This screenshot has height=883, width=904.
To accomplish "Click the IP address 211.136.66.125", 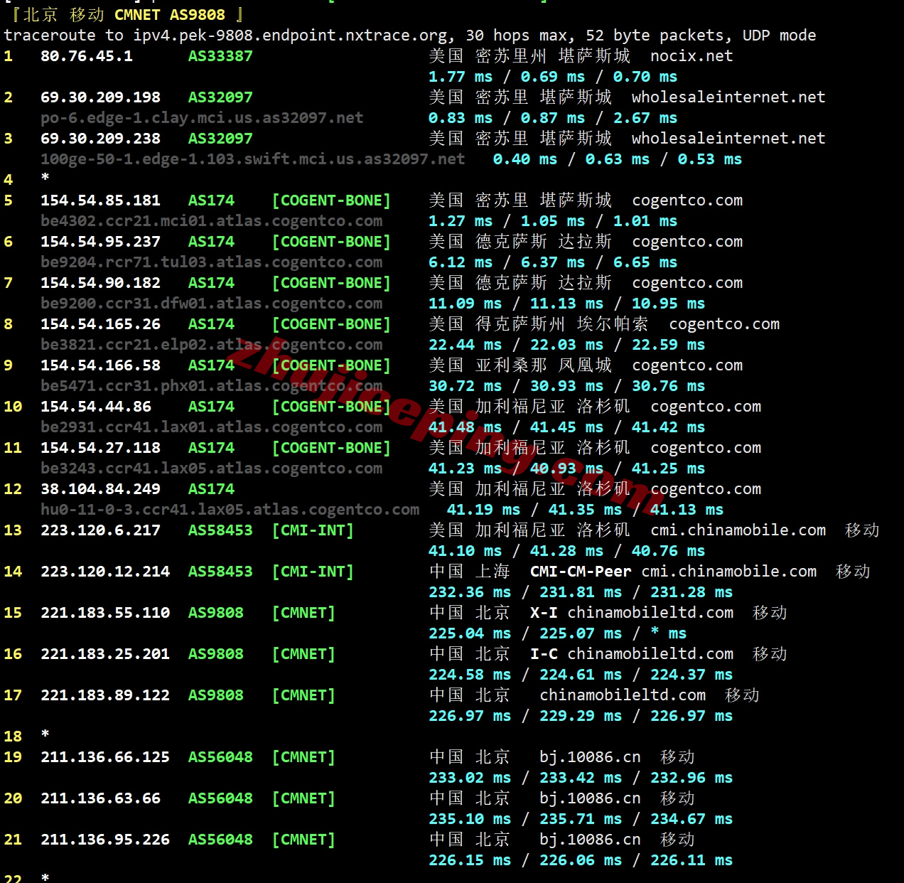I will (x=105, y=757).
